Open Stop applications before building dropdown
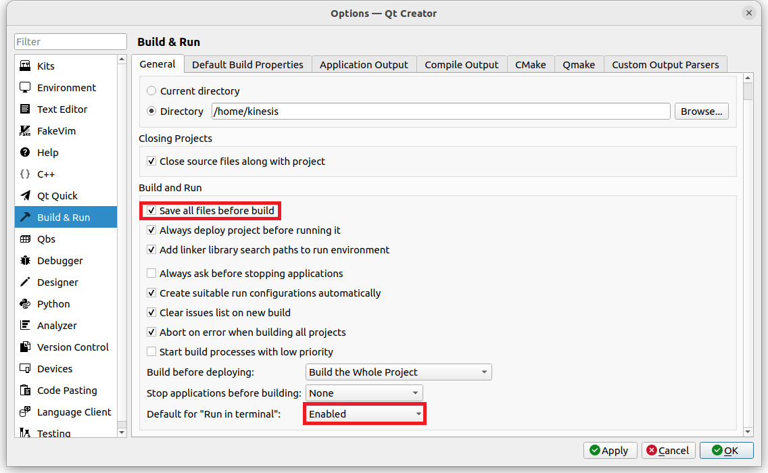The image size is (768, 473). (x=364, y=393)
